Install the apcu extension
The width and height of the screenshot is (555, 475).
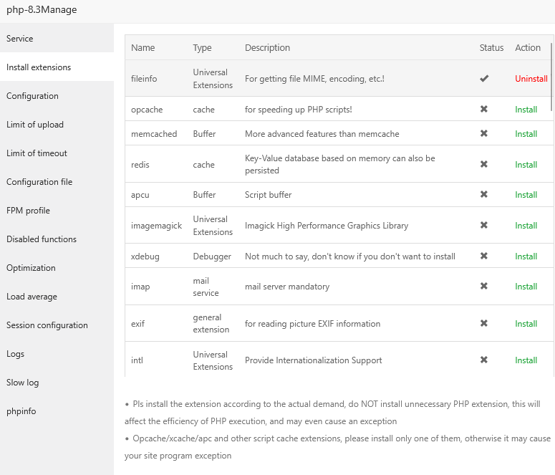point(526,195)
